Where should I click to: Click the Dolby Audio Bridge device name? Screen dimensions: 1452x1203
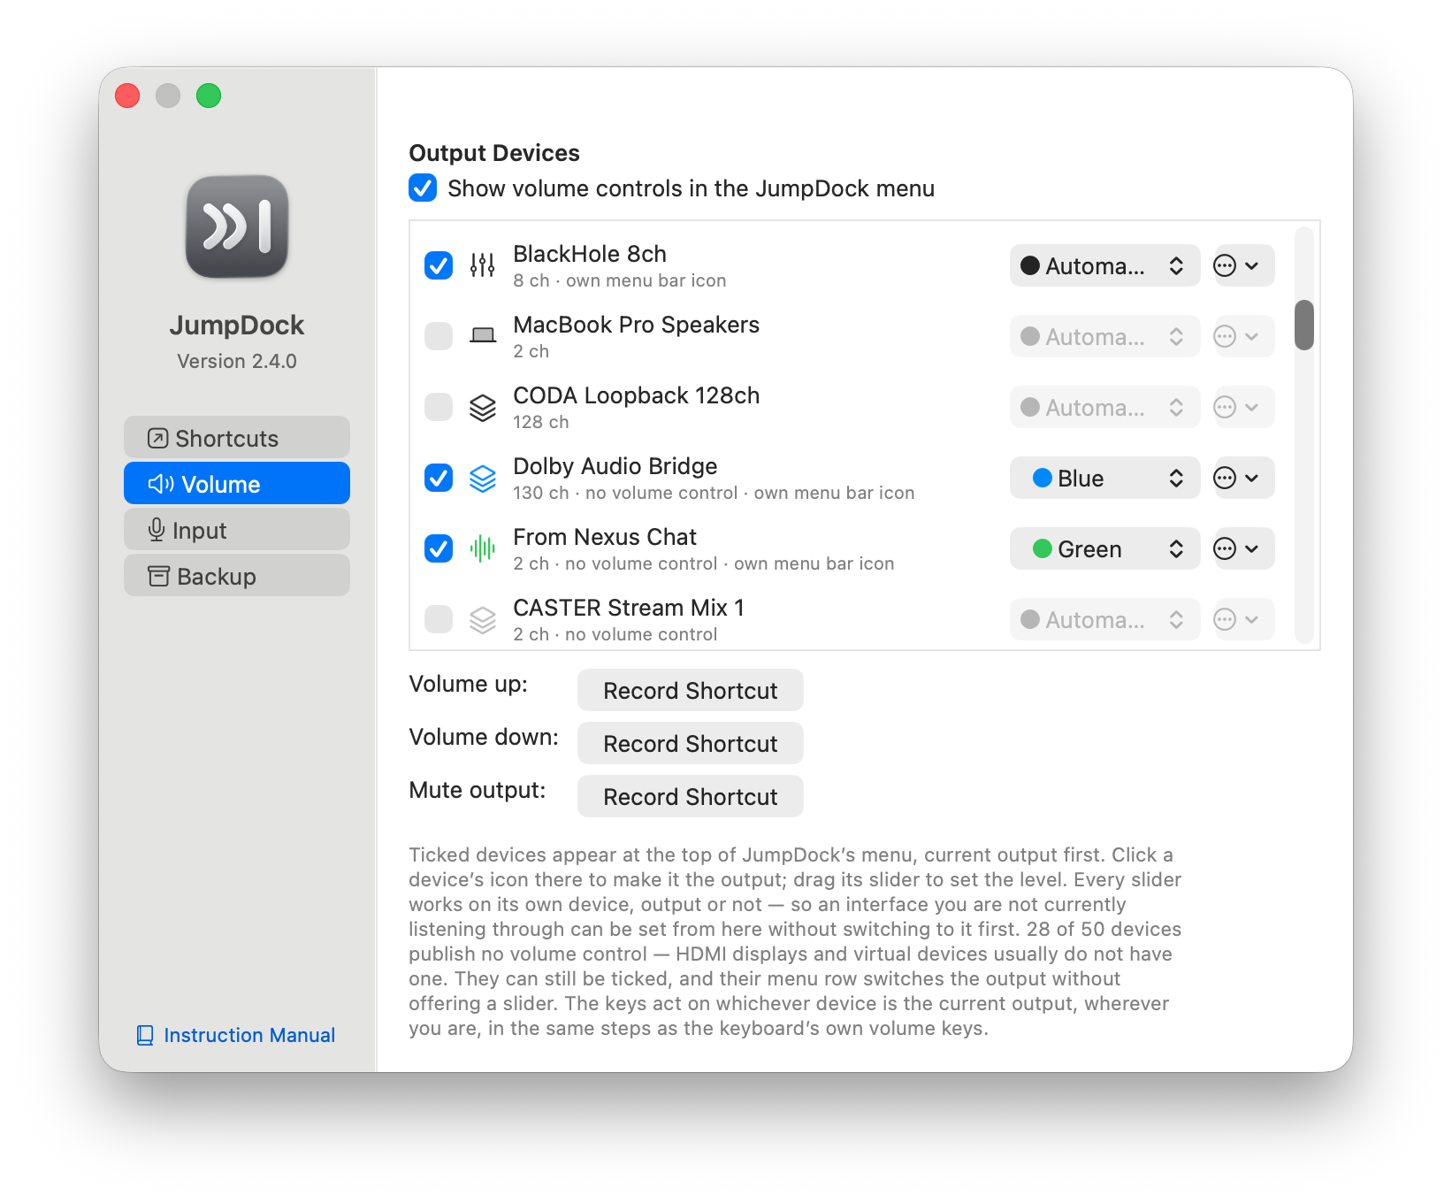[615, 466]
